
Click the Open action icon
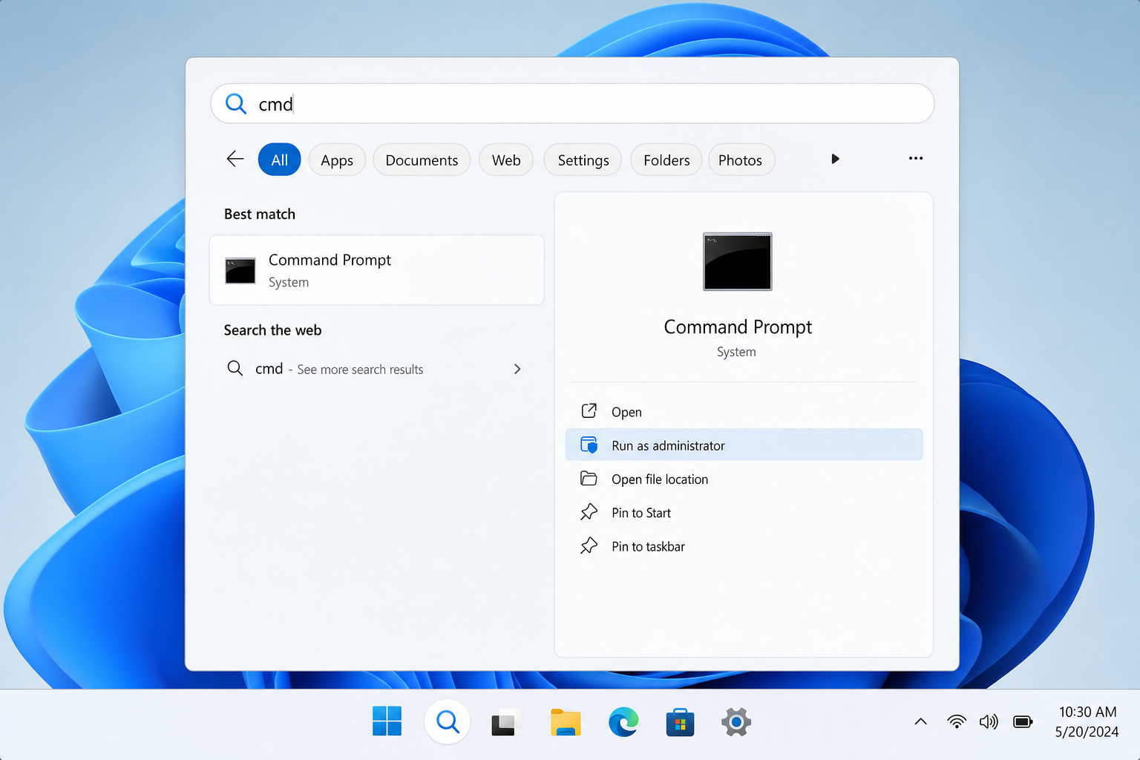coord(589,410)
